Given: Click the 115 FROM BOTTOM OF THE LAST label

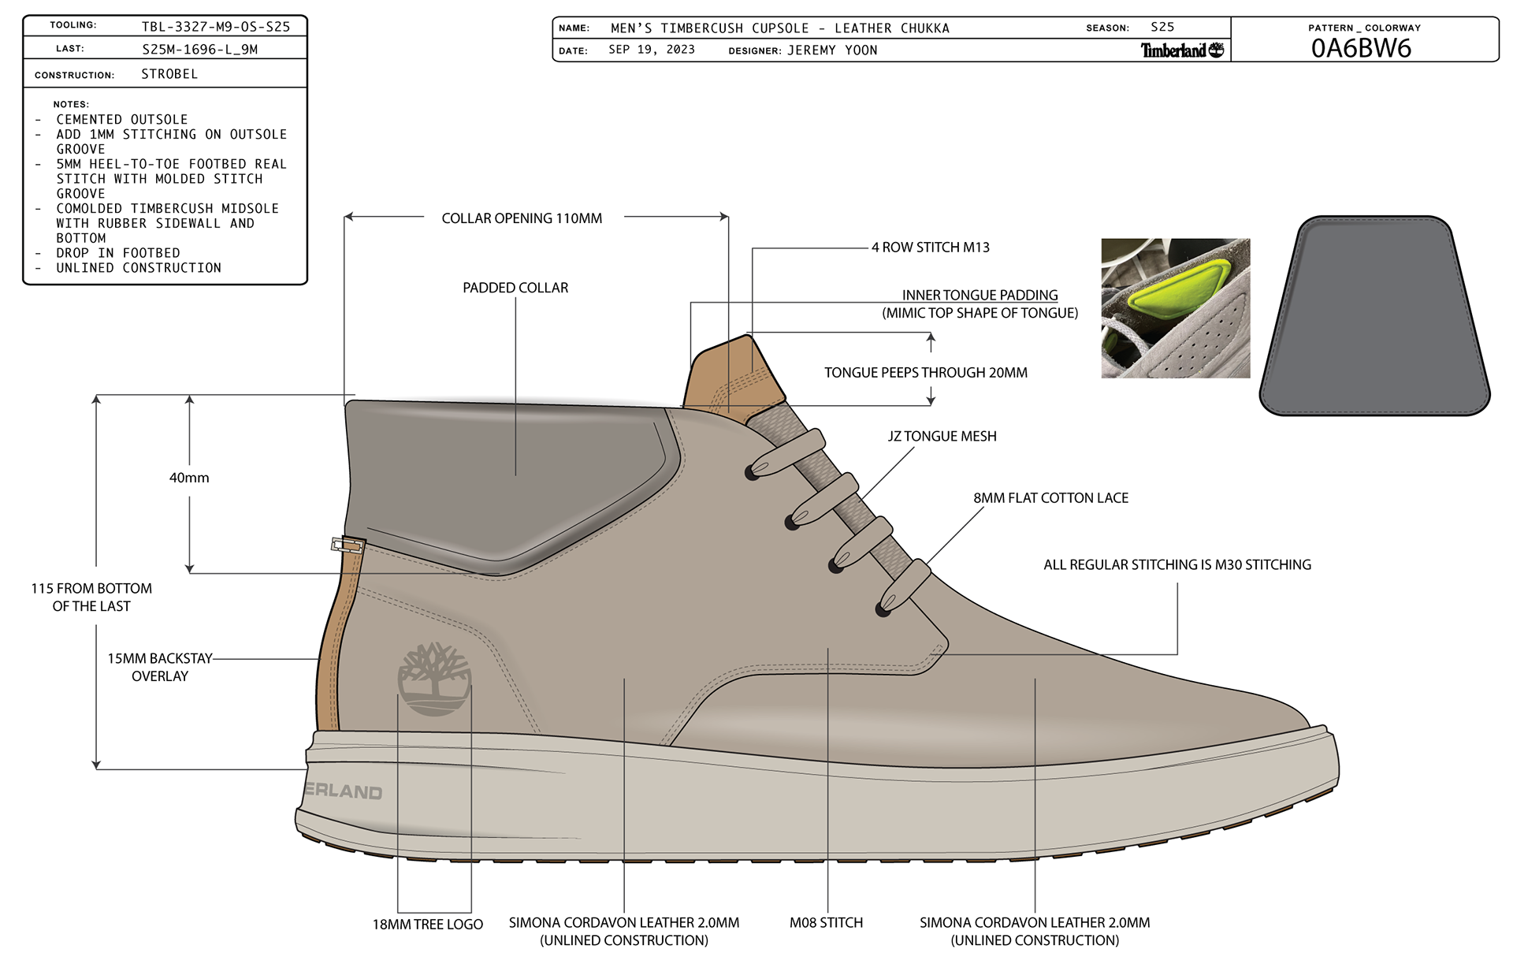Looking at the screenshot, I should pyautogui.click(x=91, y=597).
